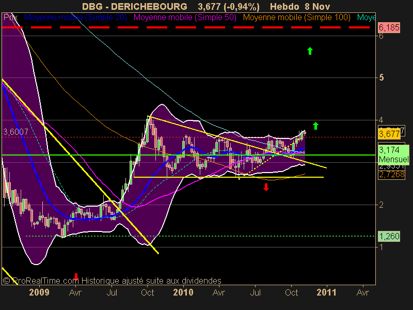The width and height of the screenshot is (413, 310).
Task: Select the Moyenne mobile (Simple 50) legend
Action: [x=185, y=18]
